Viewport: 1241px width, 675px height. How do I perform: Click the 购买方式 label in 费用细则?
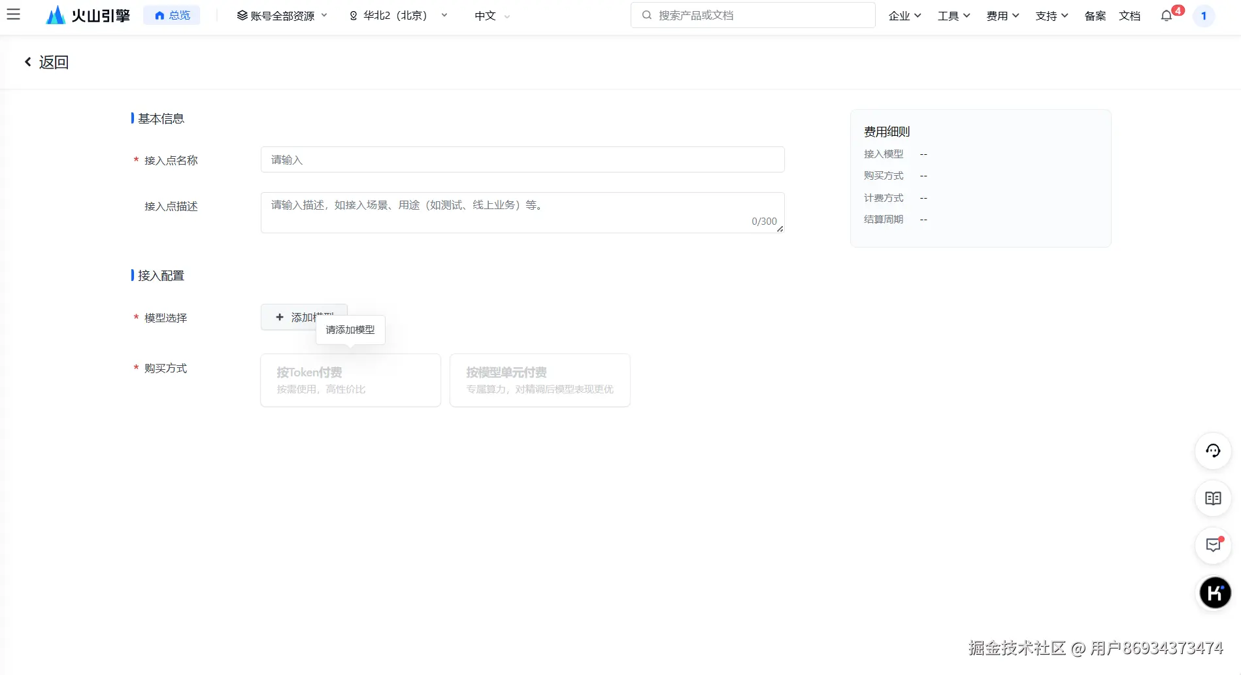884,176
